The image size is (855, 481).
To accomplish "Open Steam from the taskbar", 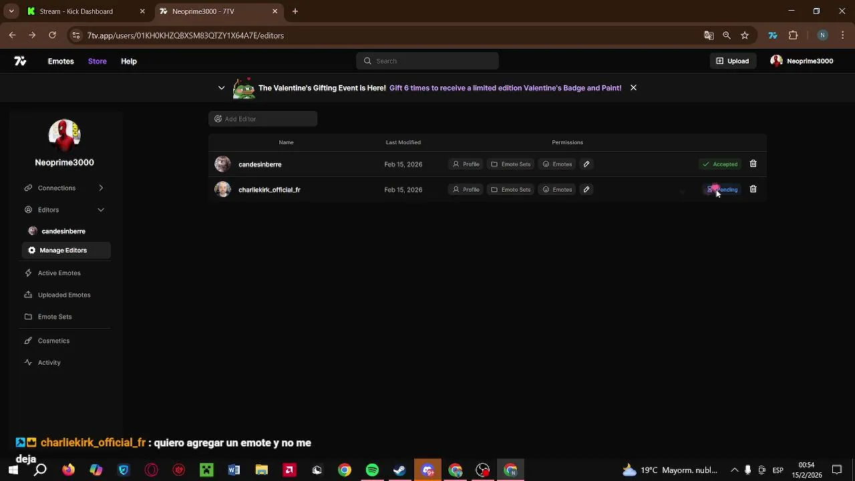I will [x=399, y=470].
